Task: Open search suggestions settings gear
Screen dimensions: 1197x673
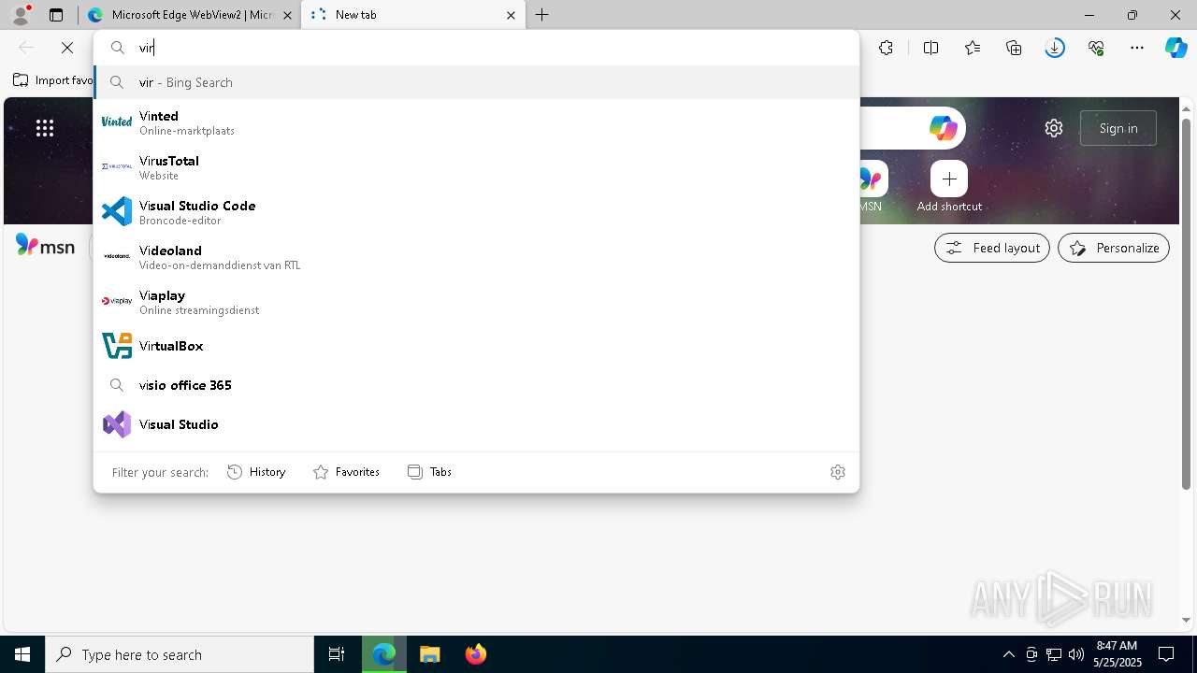Action: (838, 472)
